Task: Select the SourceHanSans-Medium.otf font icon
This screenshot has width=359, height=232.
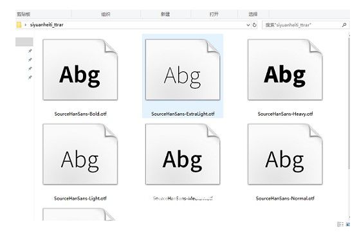Action: coord(183,154)
